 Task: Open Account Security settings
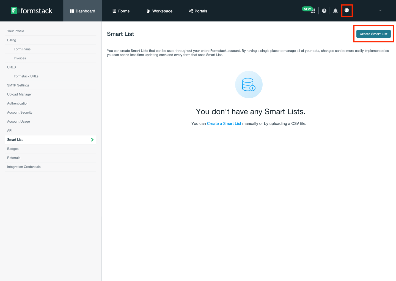point(20,112)
